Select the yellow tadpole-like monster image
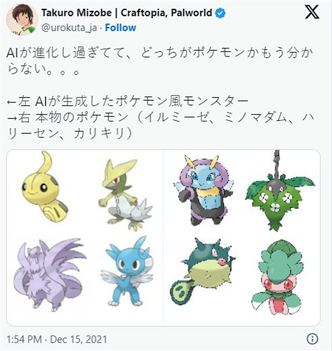 click(x=41, y=188)
